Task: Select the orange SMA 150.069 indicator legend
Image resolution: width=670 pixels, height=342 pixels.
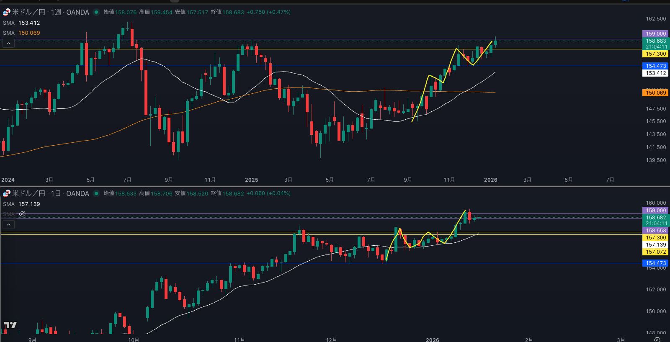Action: tap(21, 33)
